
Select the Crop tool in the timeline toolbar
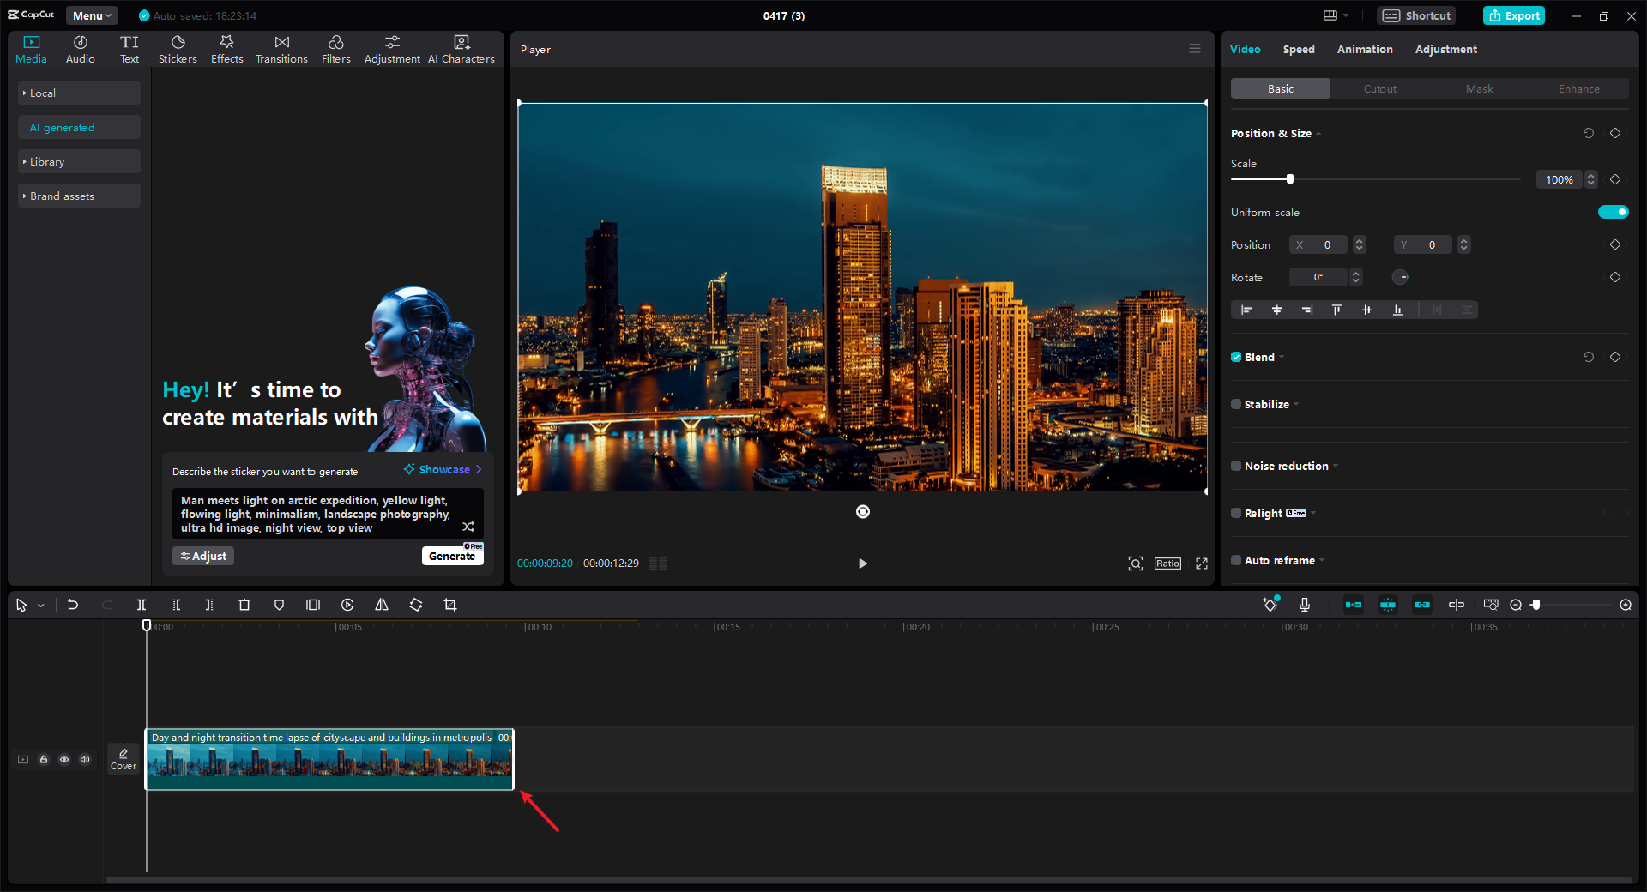coord(450,605)
